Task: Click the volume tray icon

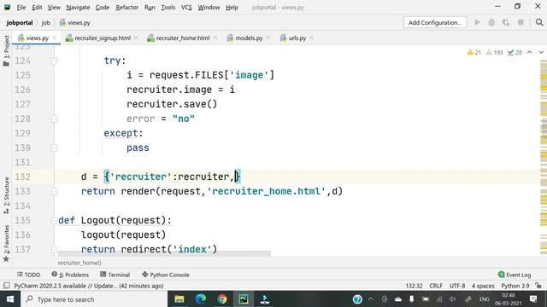Action: coord(453,299)
